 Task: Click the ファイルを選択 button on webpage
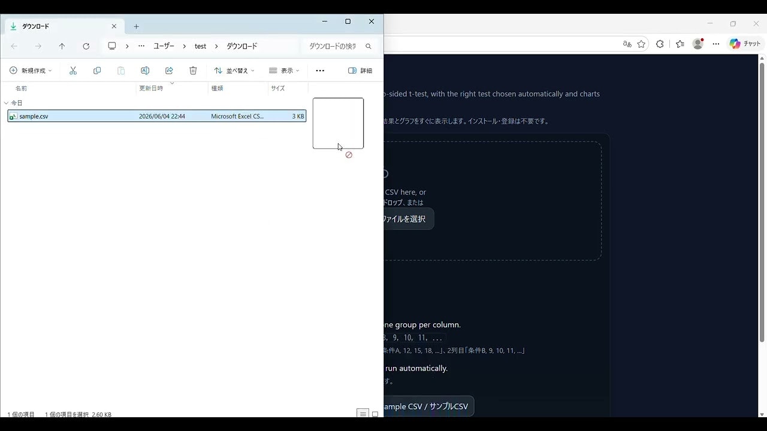(x=407, y=219)
